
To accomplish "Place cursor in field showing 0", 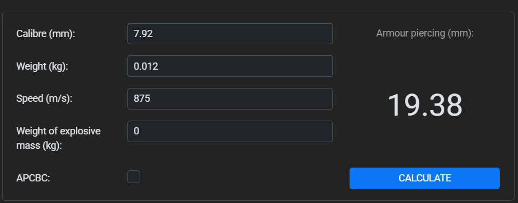I will tap(230, 131).
